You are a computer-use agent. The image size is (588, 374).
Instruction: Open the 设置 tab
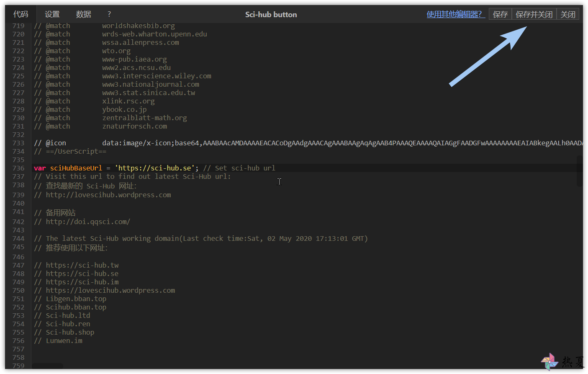pyautogui.click(x=52, y=14)
